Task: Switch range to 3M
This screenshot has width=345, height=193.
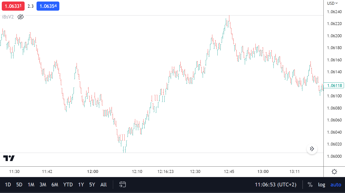Action: (43, 185)
